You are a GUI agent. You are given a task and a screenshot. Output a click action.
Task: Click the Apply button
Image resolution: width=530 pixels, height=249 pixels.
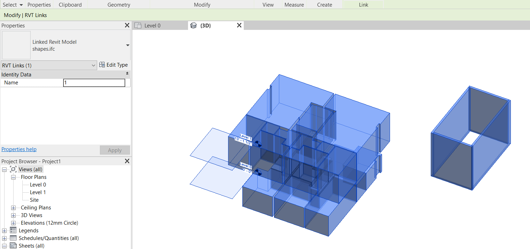coord(115,150)
